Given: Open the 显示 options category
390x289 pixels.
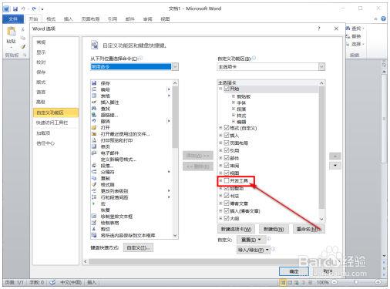Looking at the screenshot, I should pyautogui.click(x=41, y=52).
